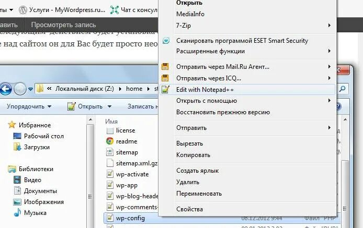This screenshot has height=228, width=363.
Task: Expand the Открыть с помощью arrow
Action: [x=329, y=101]
